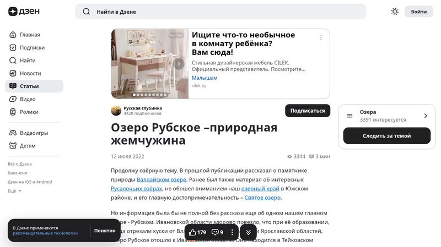441x247 pixels.
Task: Open the ad's three-dot options menu
Action: pyautogui.click(x=321, y=37)
